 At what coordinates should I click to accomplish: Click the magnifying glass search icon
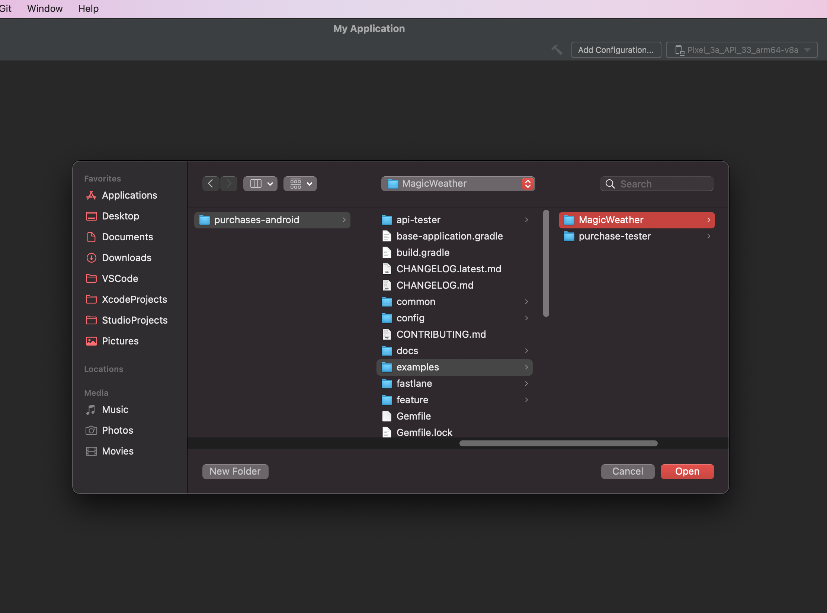coord(610,184)
